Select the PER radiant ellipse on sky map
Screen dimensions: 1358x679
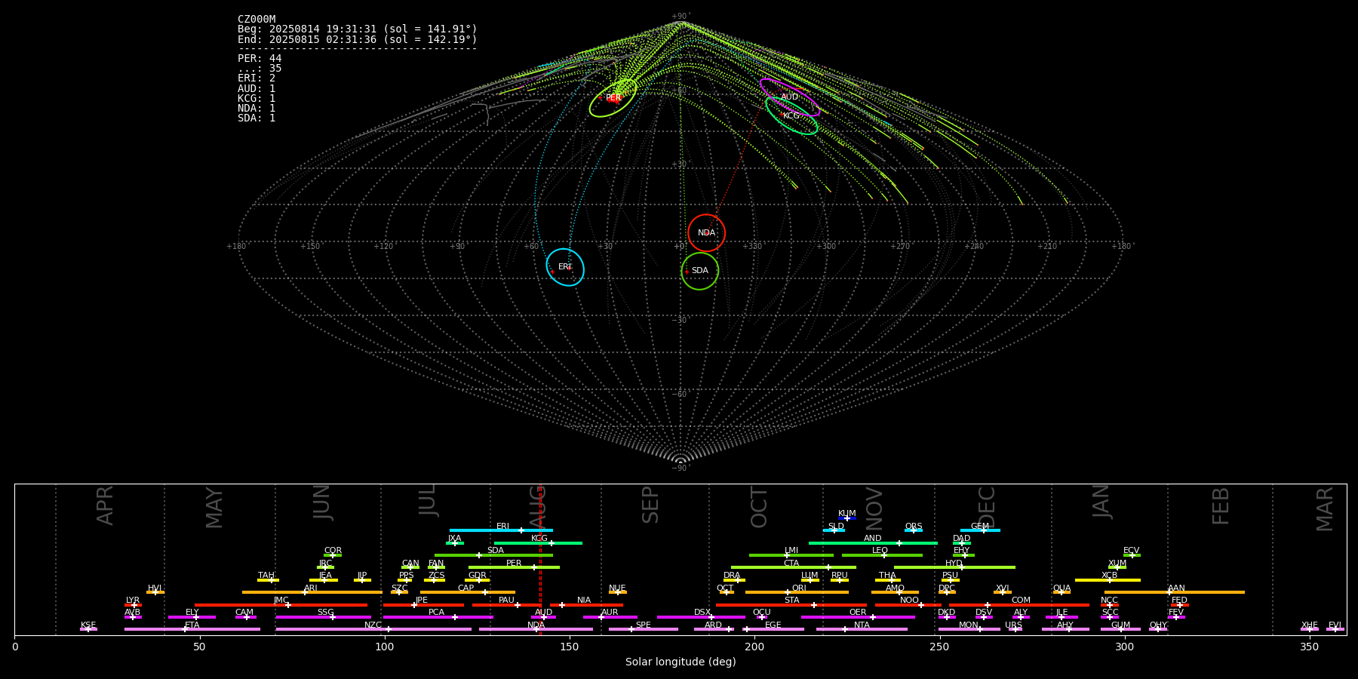(613, 98)
